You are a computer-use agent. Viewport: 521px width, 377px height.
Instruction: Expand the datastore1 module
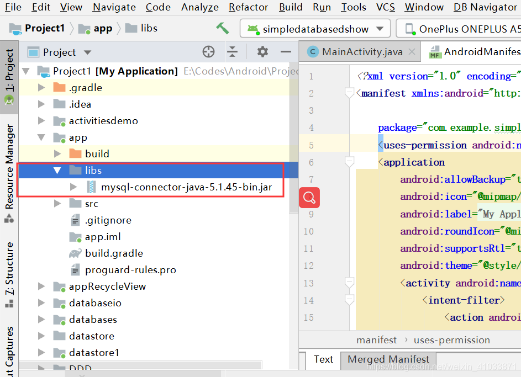[41, 353]
